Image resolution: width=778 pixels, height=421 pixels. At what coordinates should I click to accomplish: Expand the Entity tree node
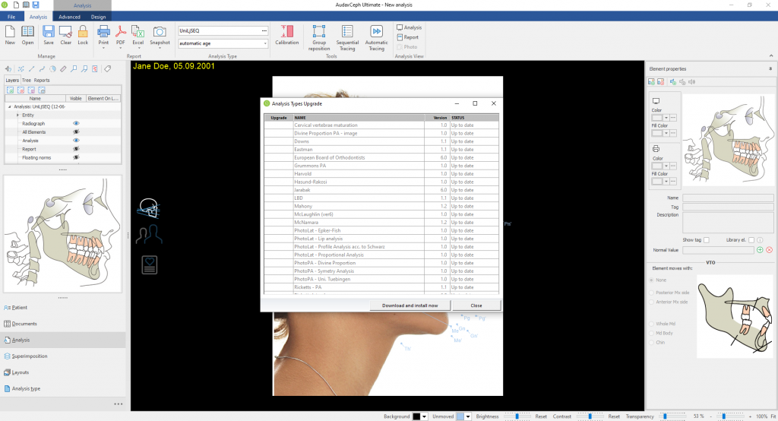(17, 115)
